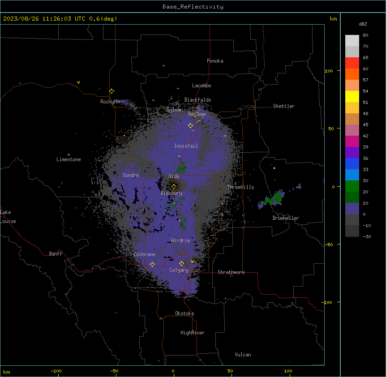Pick the yellow 54-51 dBZ legend swatch

[352, 96]
